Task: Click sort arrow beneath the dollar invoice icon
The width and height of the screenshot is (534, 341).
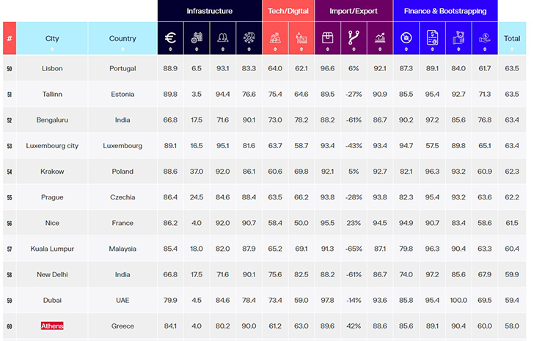Action: [432, 49]
